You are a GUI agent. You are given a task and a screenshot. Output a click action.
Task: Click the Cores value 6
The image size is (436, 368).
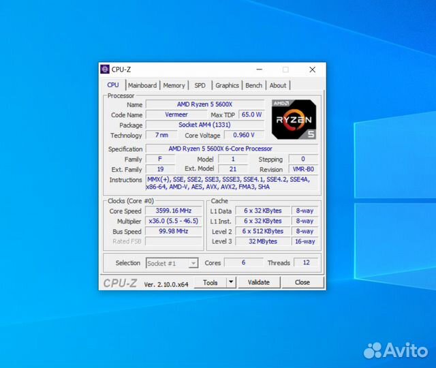[x=243, y=262]
